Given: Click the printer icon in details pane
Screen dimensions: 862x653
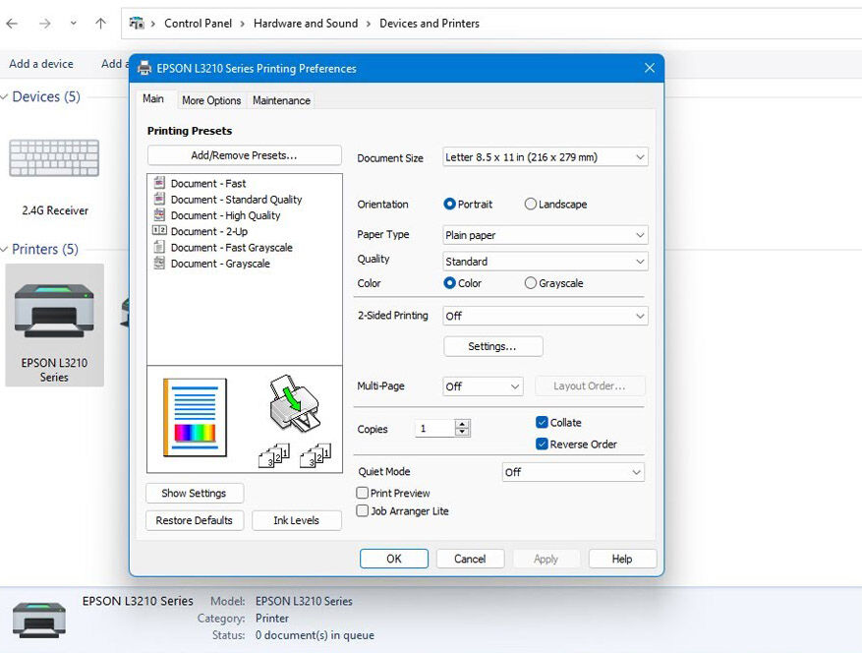Looking at the screenshot, I should (39, 620).
